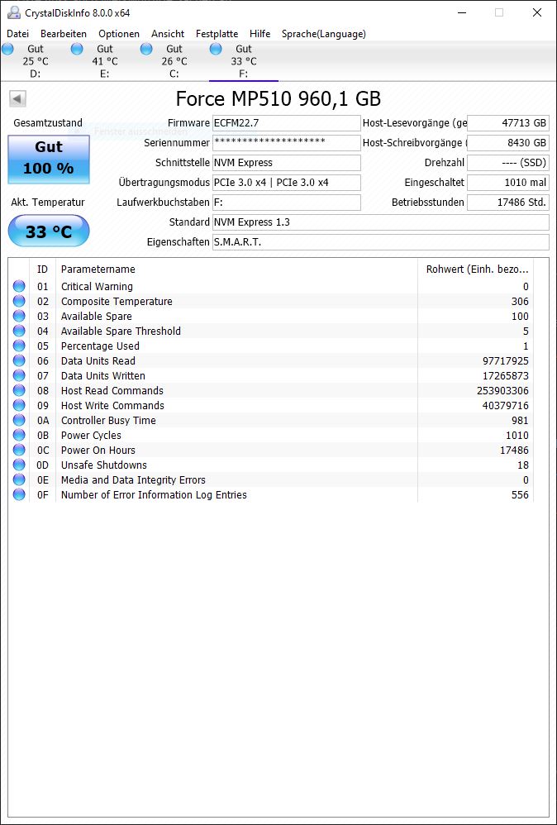Click the Übertragungsmodus field
Screen dimensions: 557x825
pyautogui.click(x=287, y=183)
